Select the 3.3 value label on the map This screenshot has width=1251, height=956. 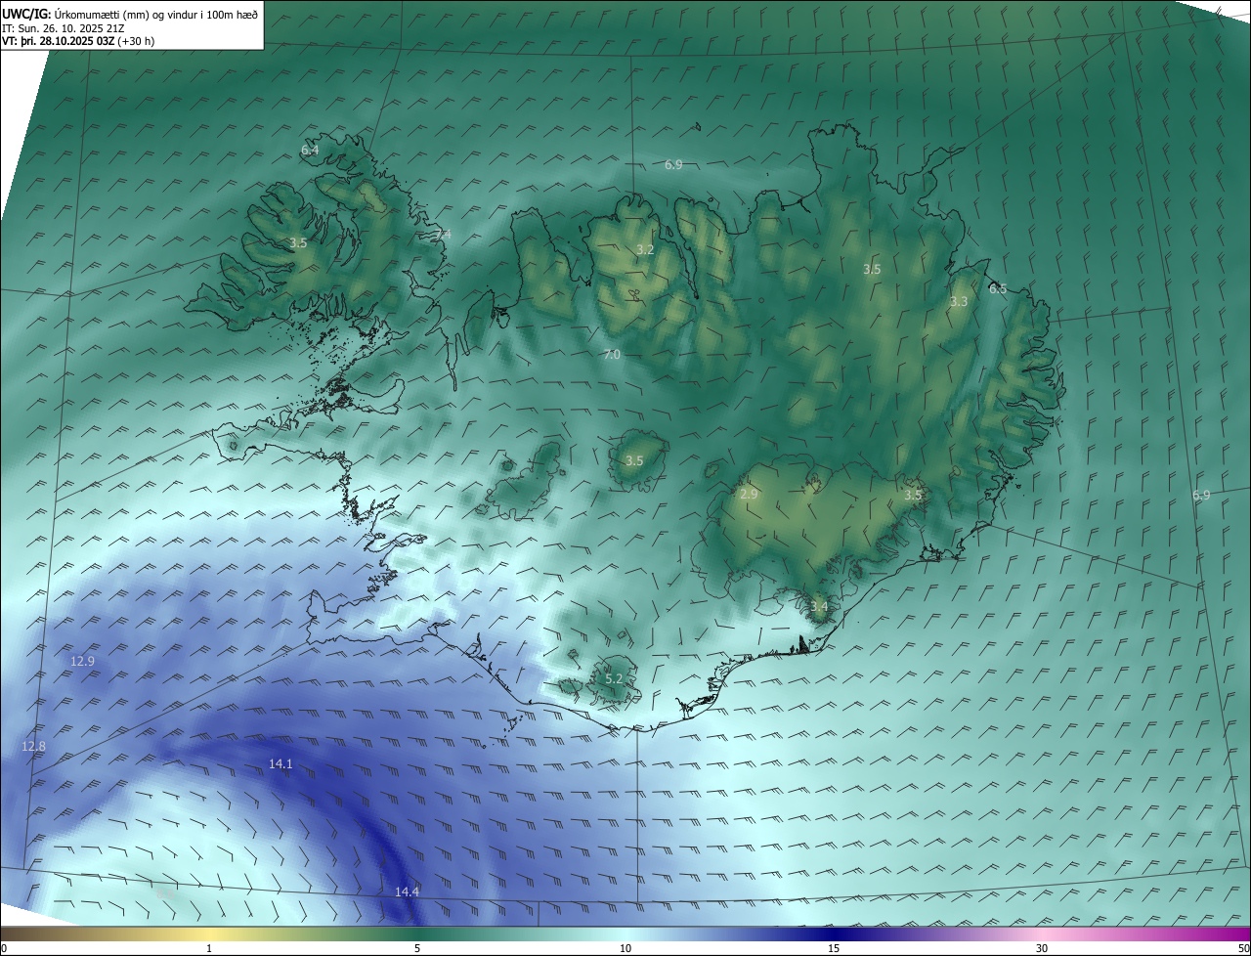959,302
